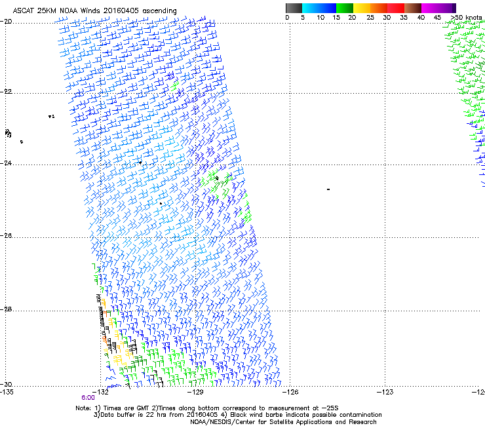Click the gray 0-5 knots legend swatch
485x426 pixels.
(294, 8)
